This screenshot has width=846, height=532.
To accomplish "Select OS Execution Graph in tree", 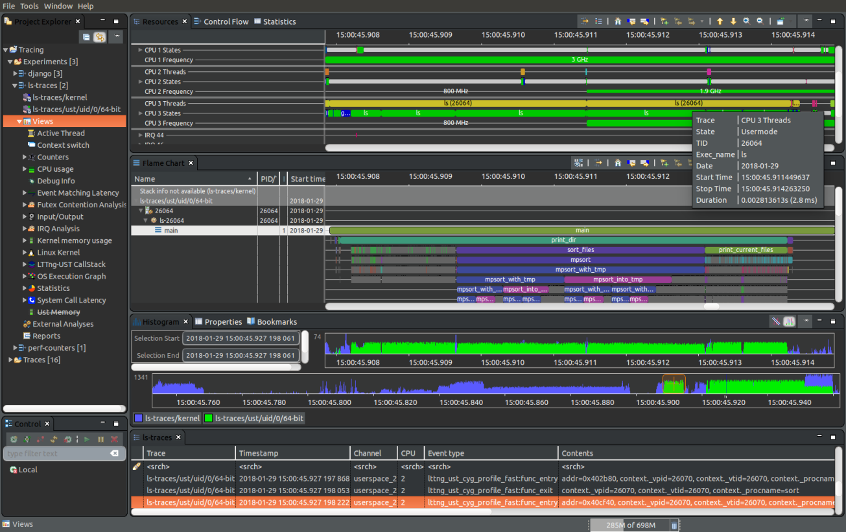I will pos(67,276).
